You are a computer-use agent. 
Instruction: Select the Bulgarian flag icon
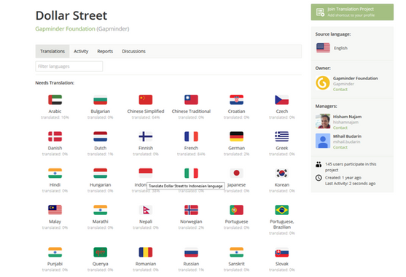(x=100, y=100)
